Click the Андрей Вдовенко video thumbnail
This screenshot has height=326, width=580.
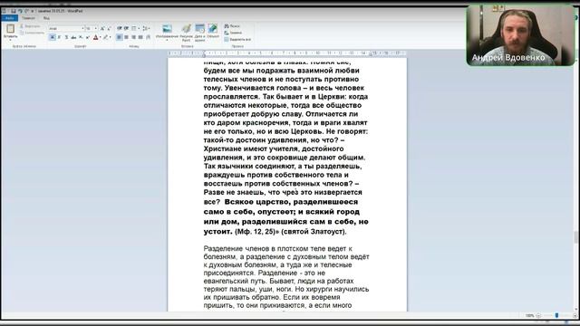coord(520,35)
